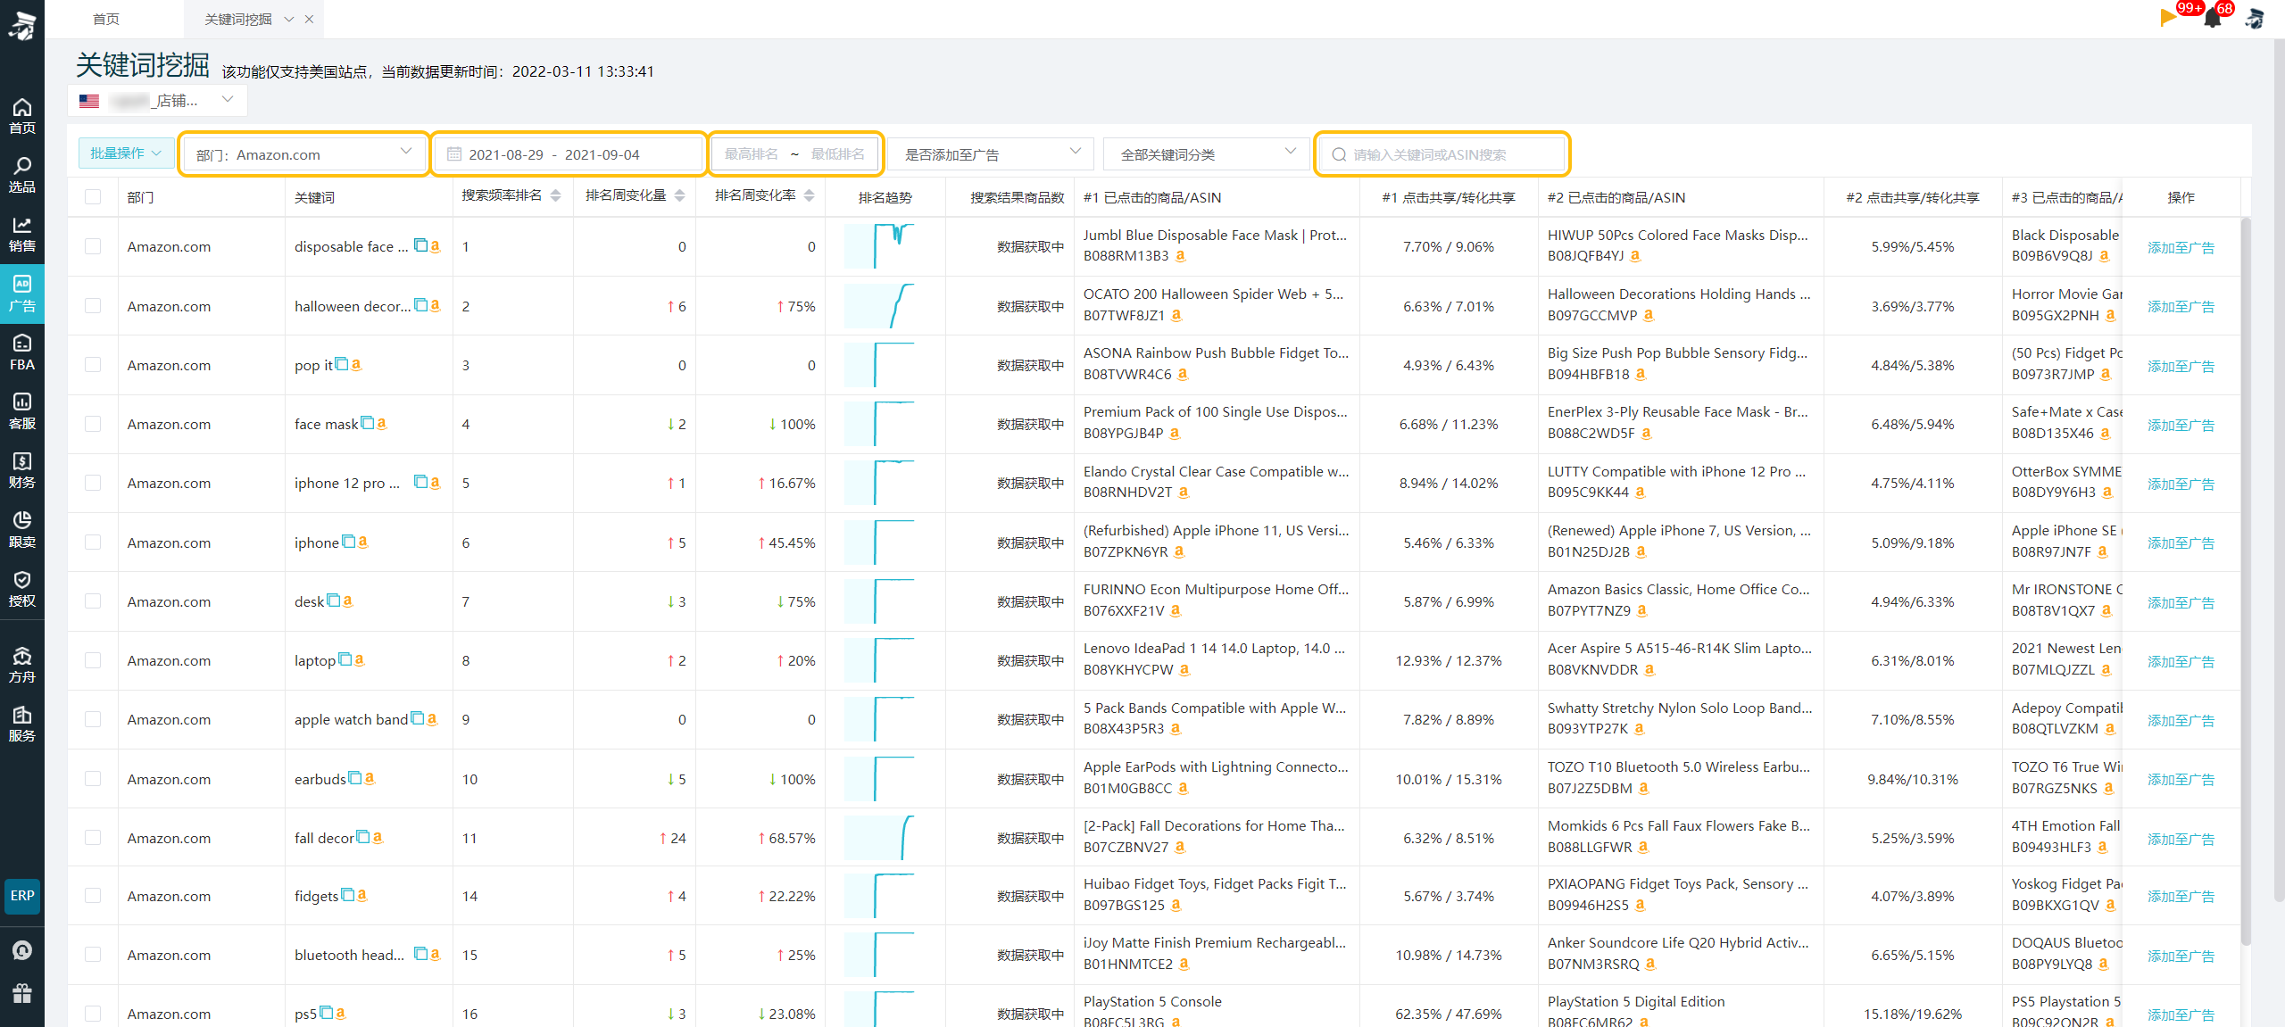Screen dimensions: 2285x1027
Task: Expand the 关键词挖掘 tab chevron
Action: tap(288, 20)
